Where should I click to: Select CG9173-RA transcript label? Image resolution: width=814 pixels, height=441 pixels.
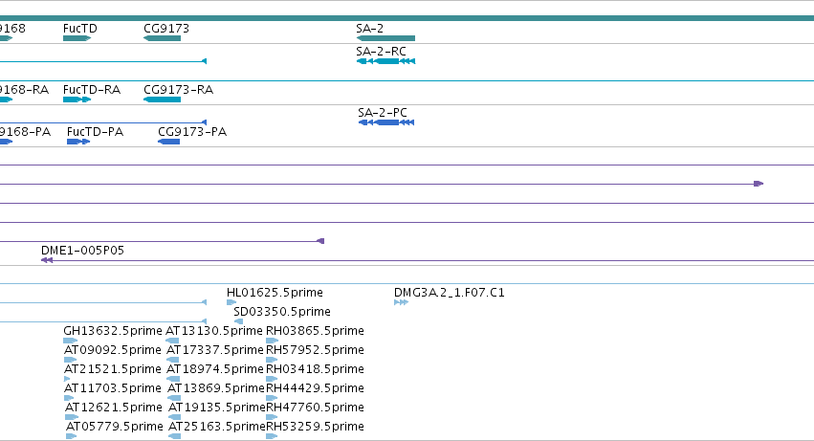point(178,90)
